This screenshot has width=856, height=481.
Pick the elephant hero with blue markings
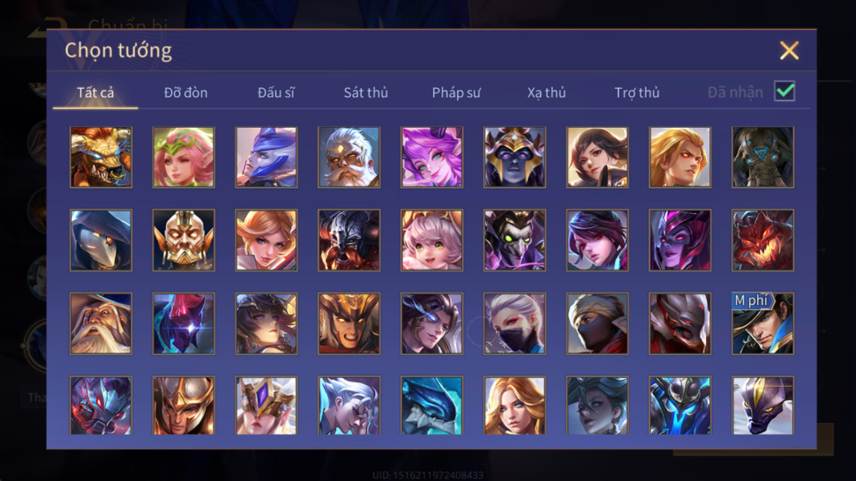tap(762, 158)
